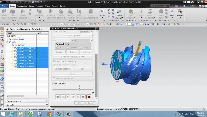Click the Operation Navigator pin icon
The height and width of the screenshot is (117, 207).
click(7, 29)
